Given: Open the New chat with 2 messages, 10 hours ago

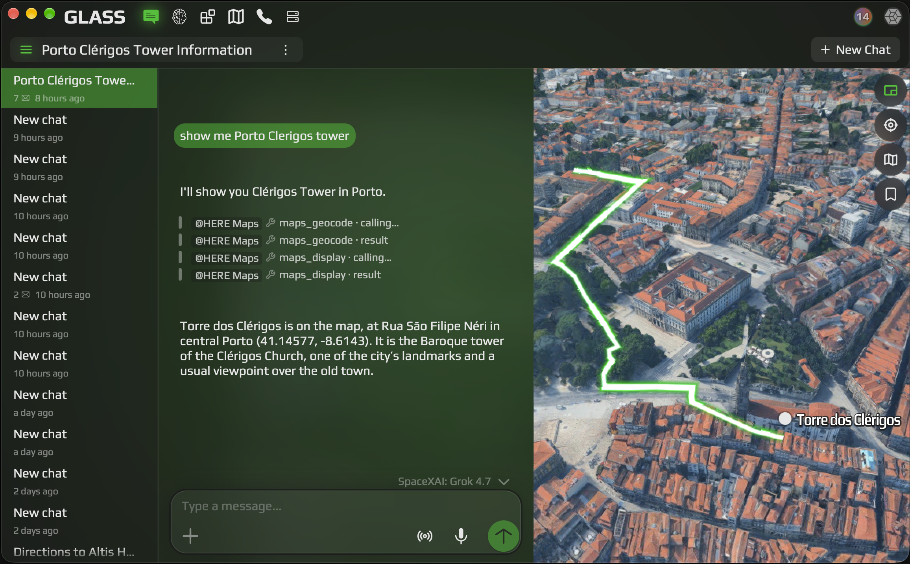Looking at the screenshot, I should click(79, 285).
